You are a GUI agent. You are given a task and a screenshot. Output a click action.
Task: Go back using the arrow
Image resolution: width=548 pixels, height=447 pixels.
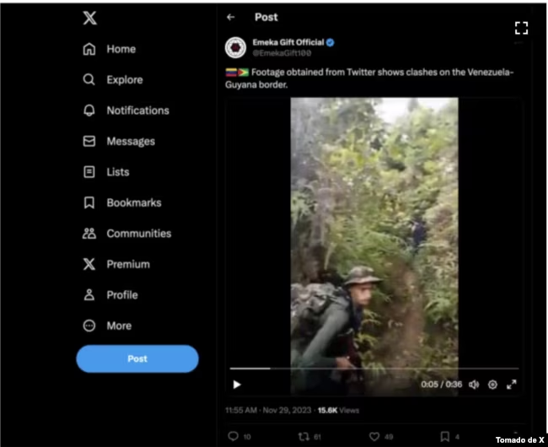[231, 17]
